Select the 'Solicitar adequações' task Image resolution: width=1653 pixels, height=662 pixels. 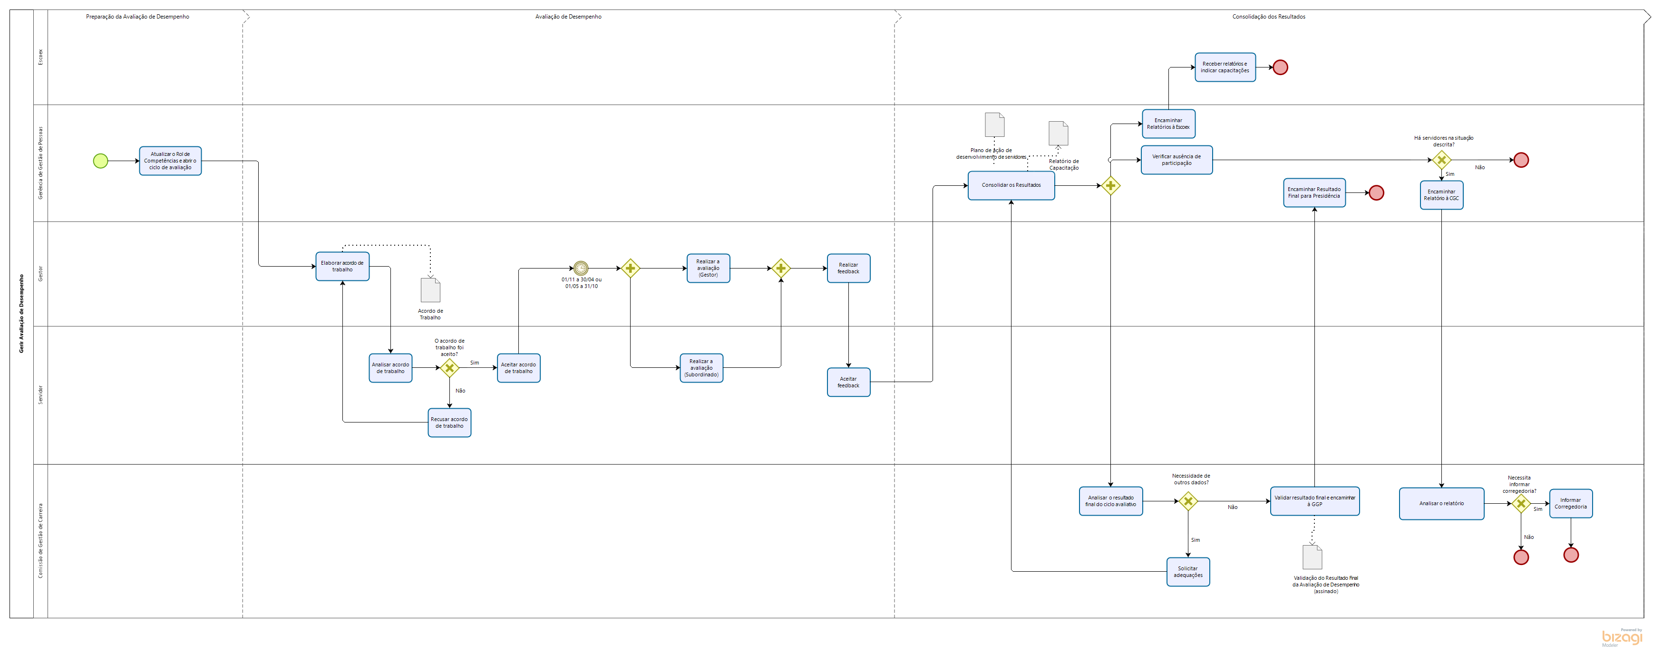point(1188,572)
